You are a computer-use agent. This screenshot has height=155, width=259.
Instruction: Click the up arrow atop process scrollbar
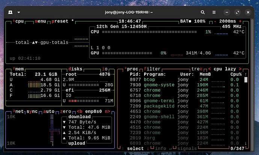pyautogui.click(x=246, y=75)
